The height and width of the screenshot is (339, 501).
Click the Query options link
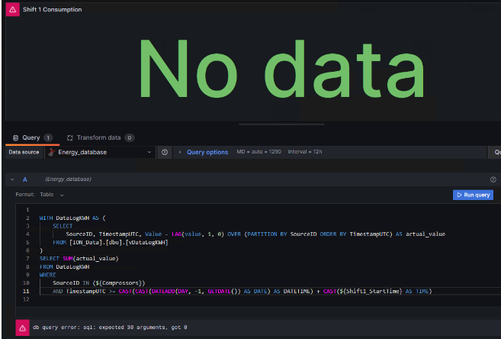pyautogui.click(x=207, y=152)
